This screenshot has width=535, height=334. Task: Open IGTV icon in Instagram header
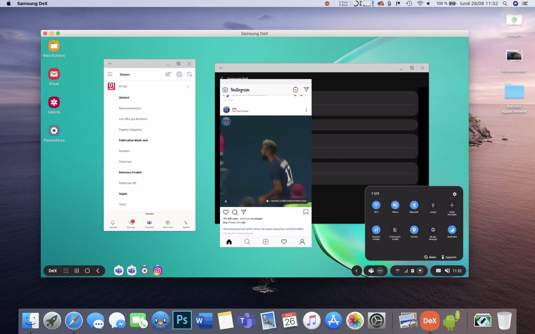(x=295, y=90)
